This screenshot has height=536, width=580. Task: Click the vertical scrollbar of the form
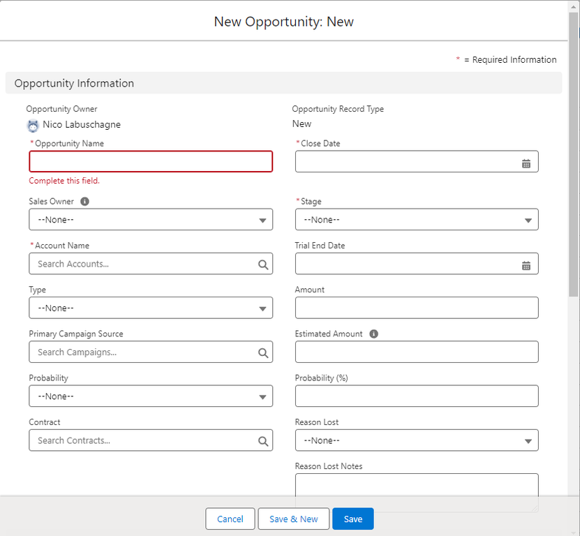(x=573, y=156)
